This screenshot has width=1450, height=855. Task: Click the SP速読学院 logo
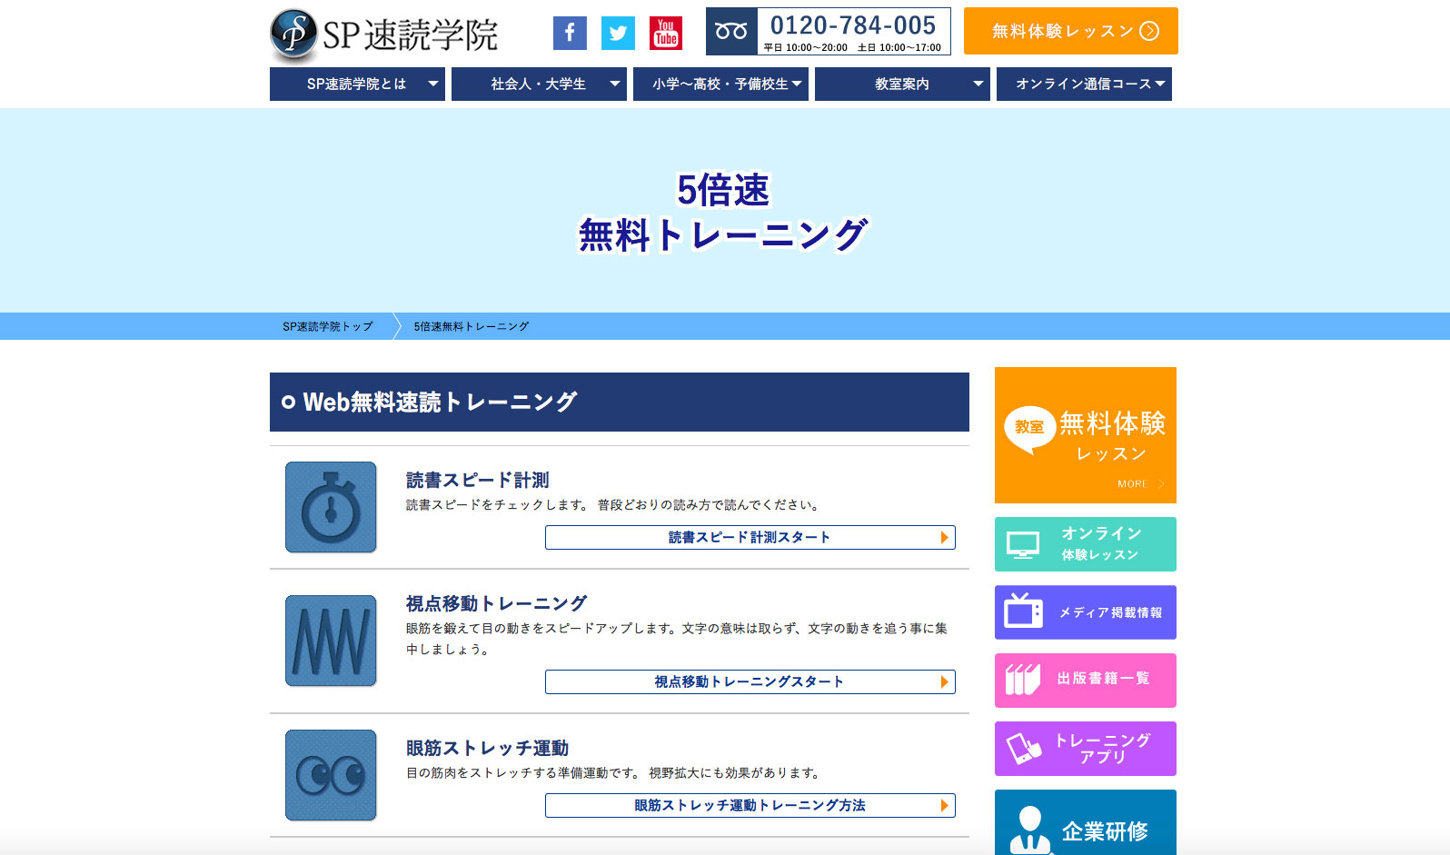[x=384, y=35]
